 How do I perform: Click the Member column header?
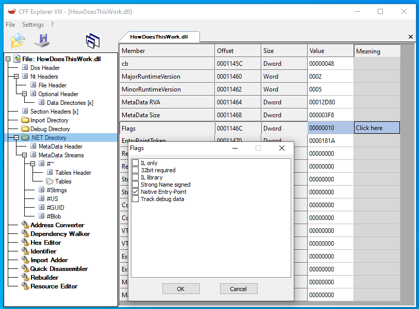pos(167,51)
